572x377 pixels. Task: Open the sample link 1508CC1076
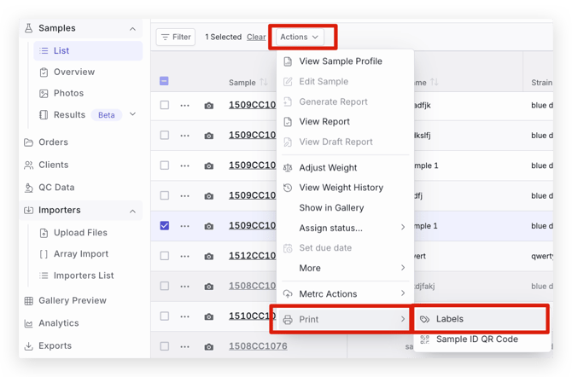coord(258,346)
